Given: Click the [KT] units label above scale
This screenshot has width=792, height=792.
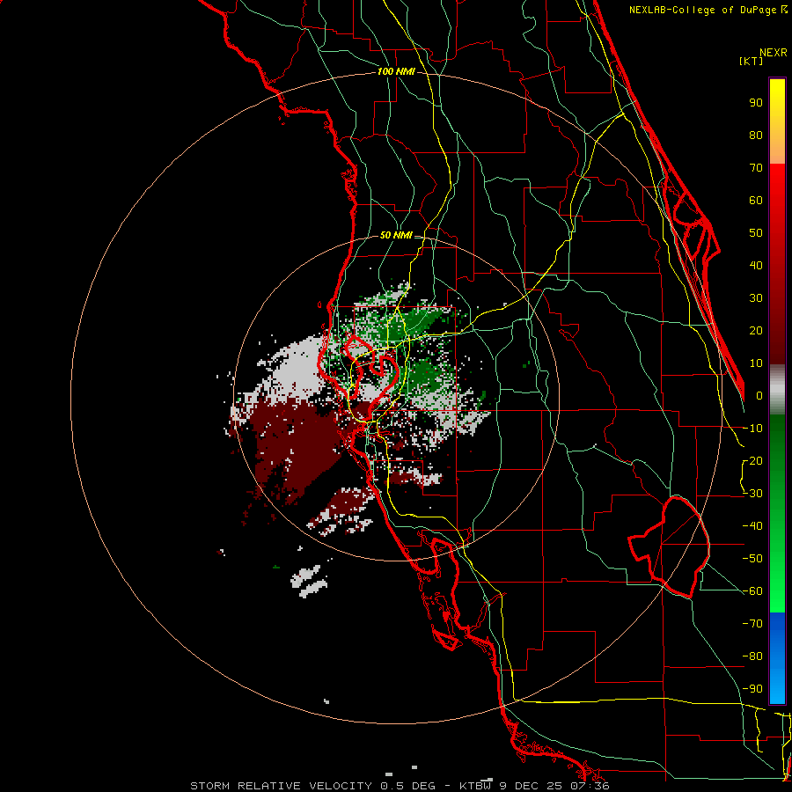Looking at the screenshot, I should click(x=752, y=61).
